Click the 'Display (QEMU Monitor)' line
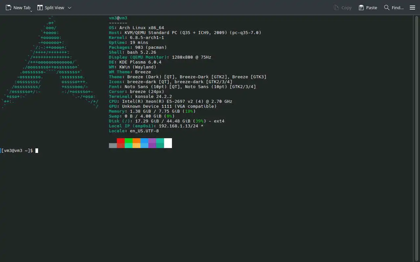Viewport: 420px width, 262px height. [160, 57]
